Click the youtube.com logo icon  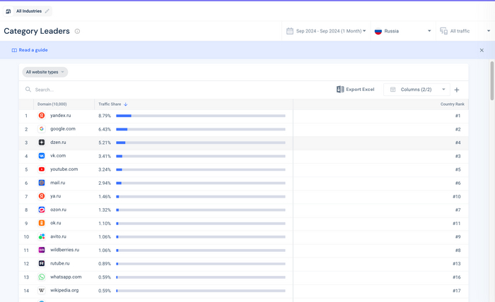click(x=42, y=169)
